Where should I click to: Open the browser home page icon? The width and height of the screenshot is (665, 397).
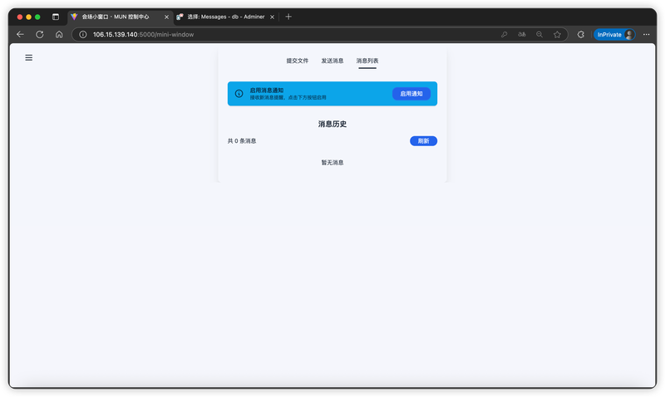click(59, 34)
